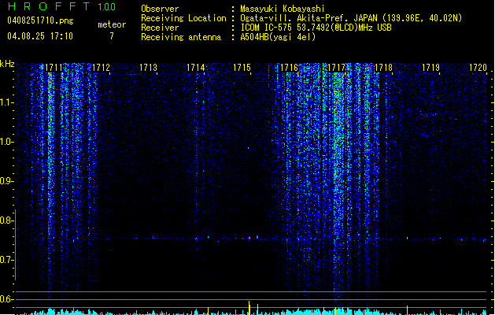Click observer name Masayuki Kobayashi
The width and height of the screenshot is (495, 315).
coord(283,9)
